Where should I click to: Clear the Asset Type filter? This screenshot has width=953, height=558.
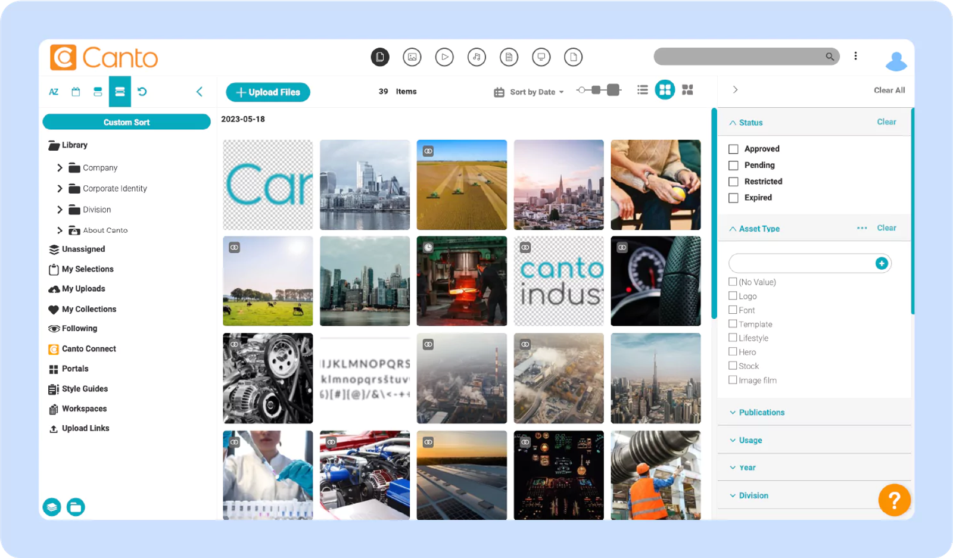point(886,228)
